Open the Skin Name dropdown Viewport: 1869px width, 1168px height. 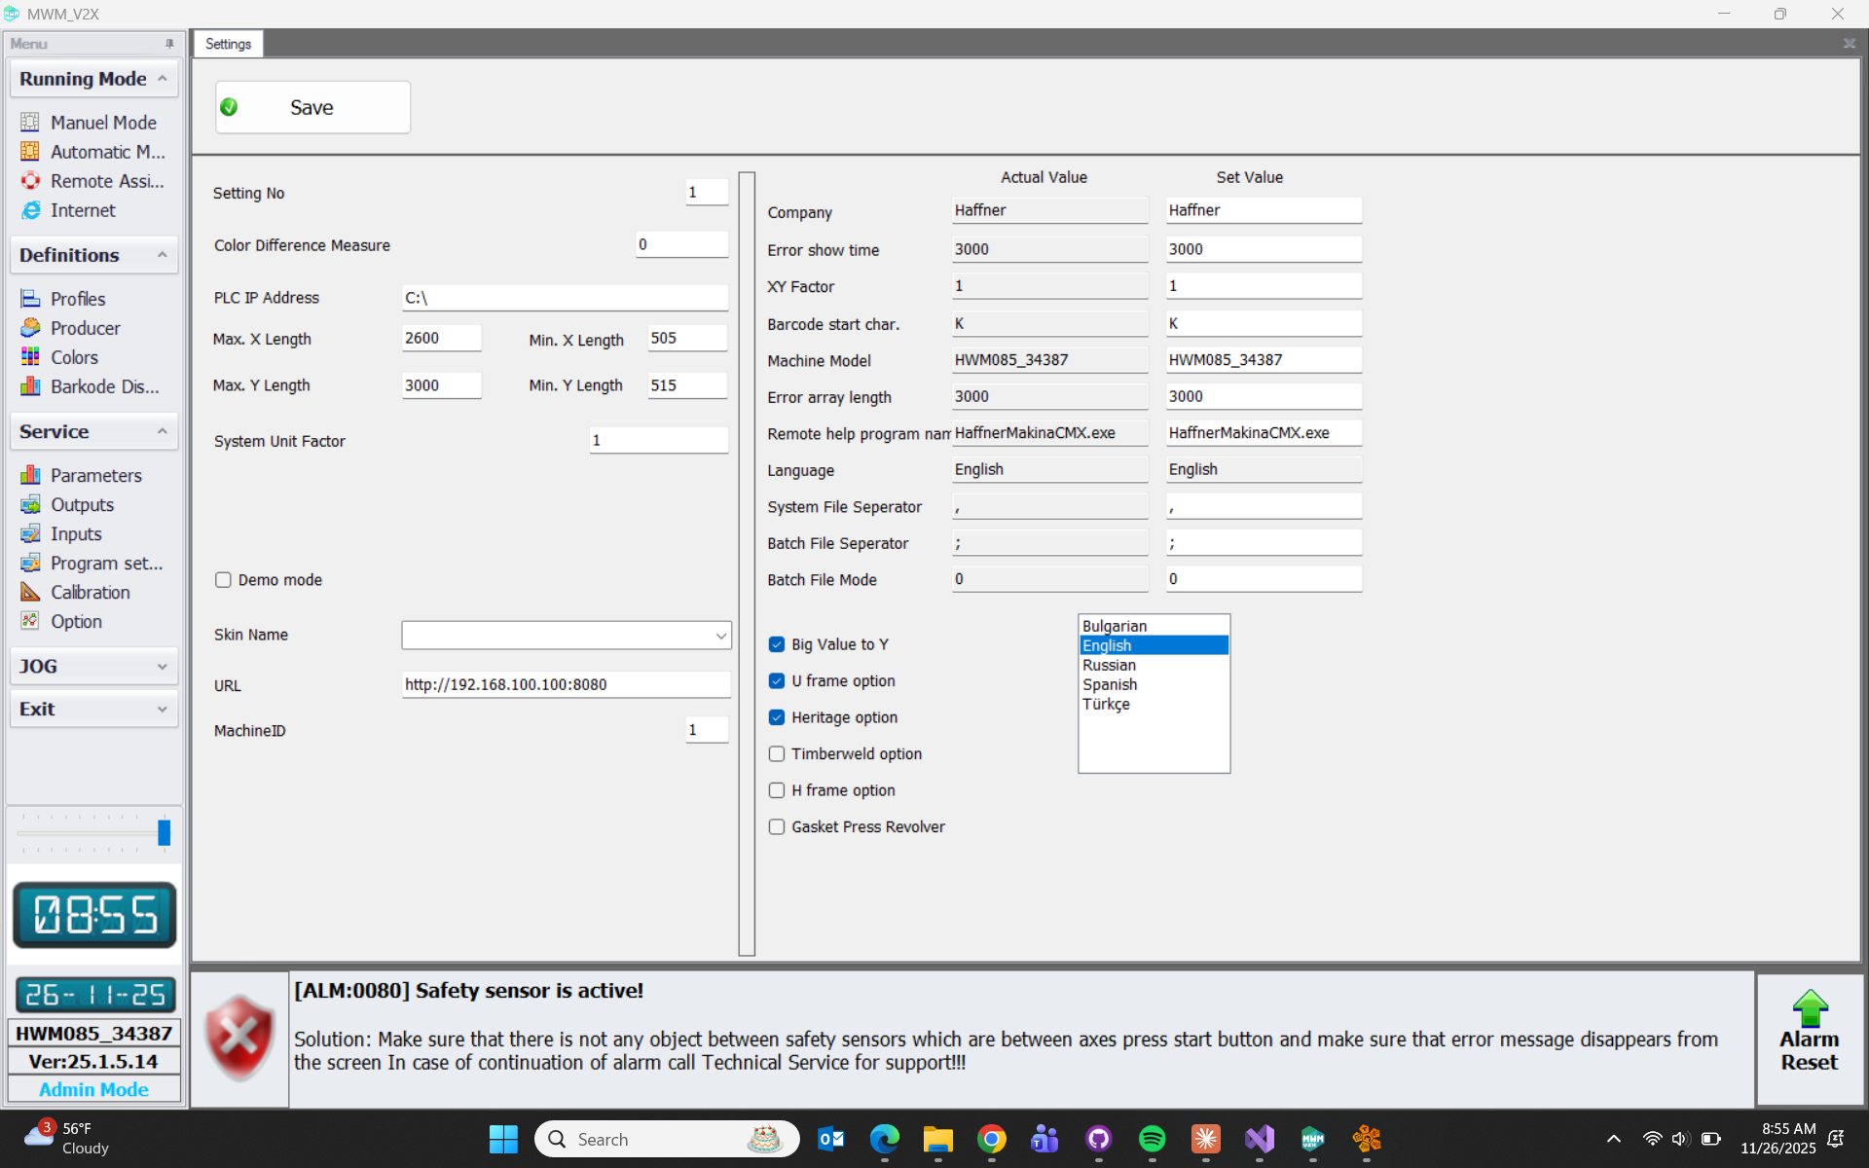point(720,636)
